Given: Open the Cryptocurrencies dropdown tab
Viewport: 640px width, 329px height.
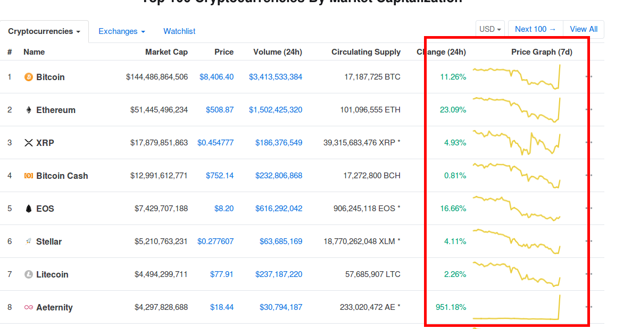Looking at the screenshot, I should [x=44, y=31].
